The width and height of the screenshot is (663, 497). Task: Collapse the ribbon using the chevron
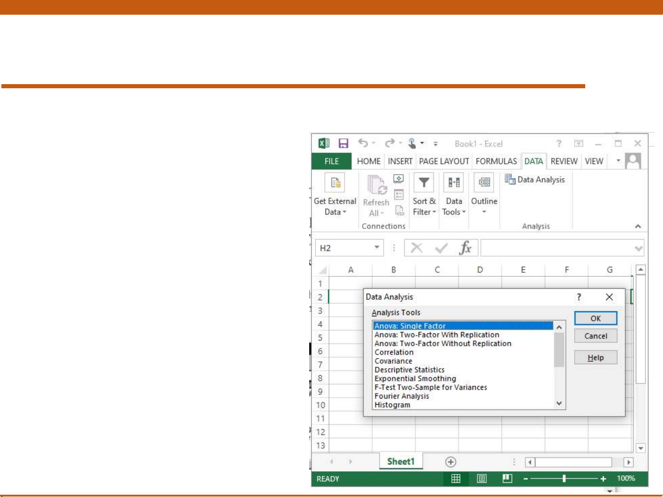638,226
